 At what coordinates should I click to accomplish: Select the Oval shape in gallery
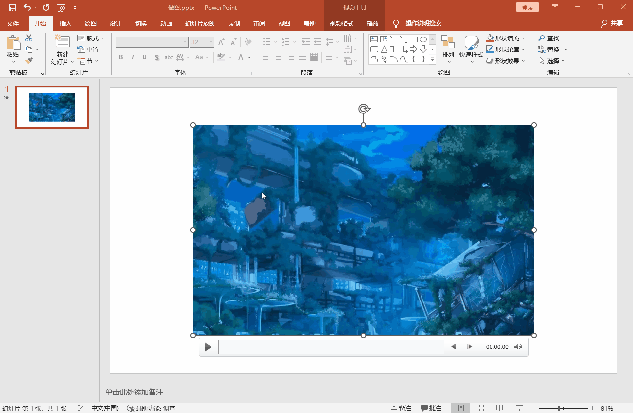(423, 39)
